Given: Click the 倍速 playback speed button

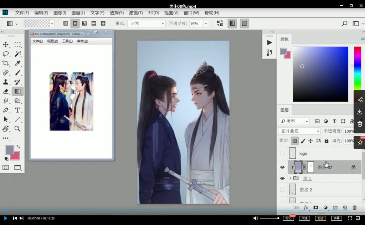Looking at the screenshot, I should coord(305,218).
